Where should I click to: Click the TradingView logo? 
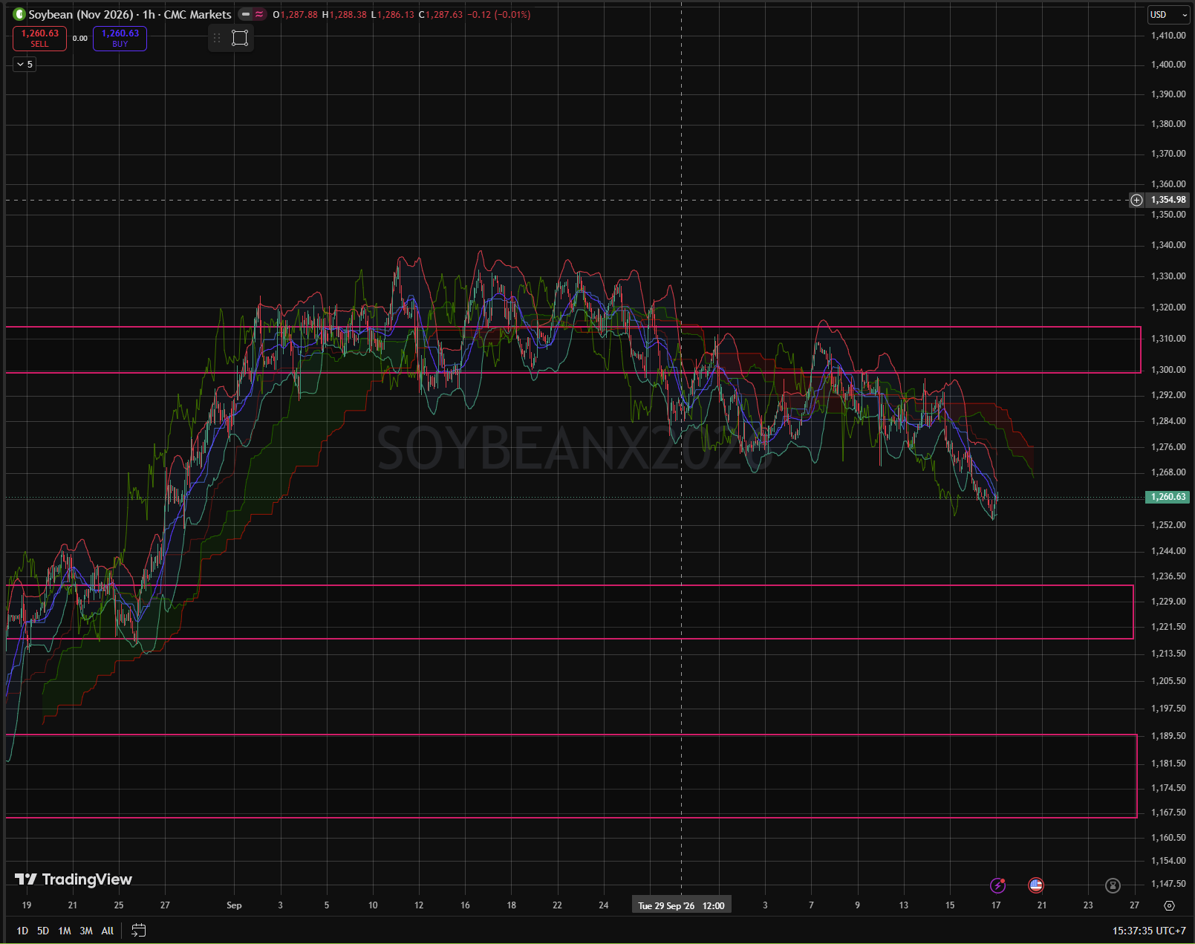(74, 879)
